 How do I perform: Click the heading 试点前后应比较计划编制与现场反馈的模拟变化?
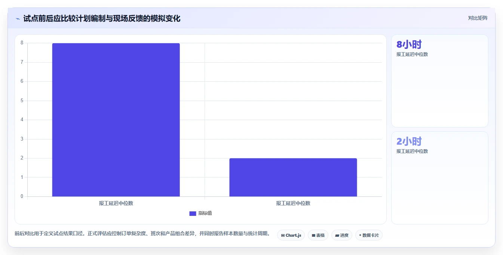click(102, 18)
